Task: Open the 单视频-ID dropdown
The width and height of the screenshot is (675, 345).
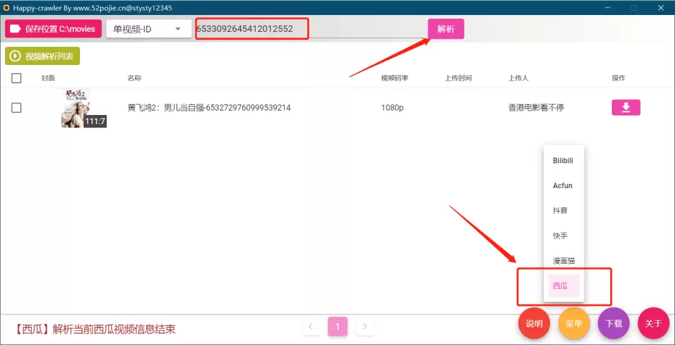Action: point(149,29)
